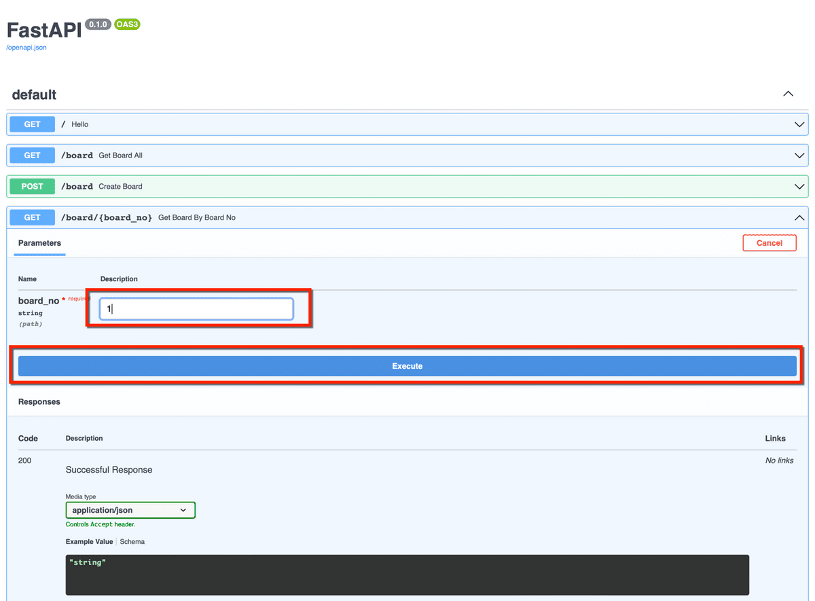Image resolution: width=815 pixels, height=601 pixels.
Task: Click the GET badge for Get Board All
Action: coord(33,156)
